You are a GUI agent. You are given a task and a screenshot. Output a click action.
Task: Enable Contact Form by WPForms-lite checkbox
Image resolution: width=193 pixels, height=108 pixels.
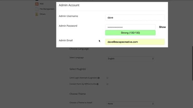pyautogui.click(x=107, y=84)
